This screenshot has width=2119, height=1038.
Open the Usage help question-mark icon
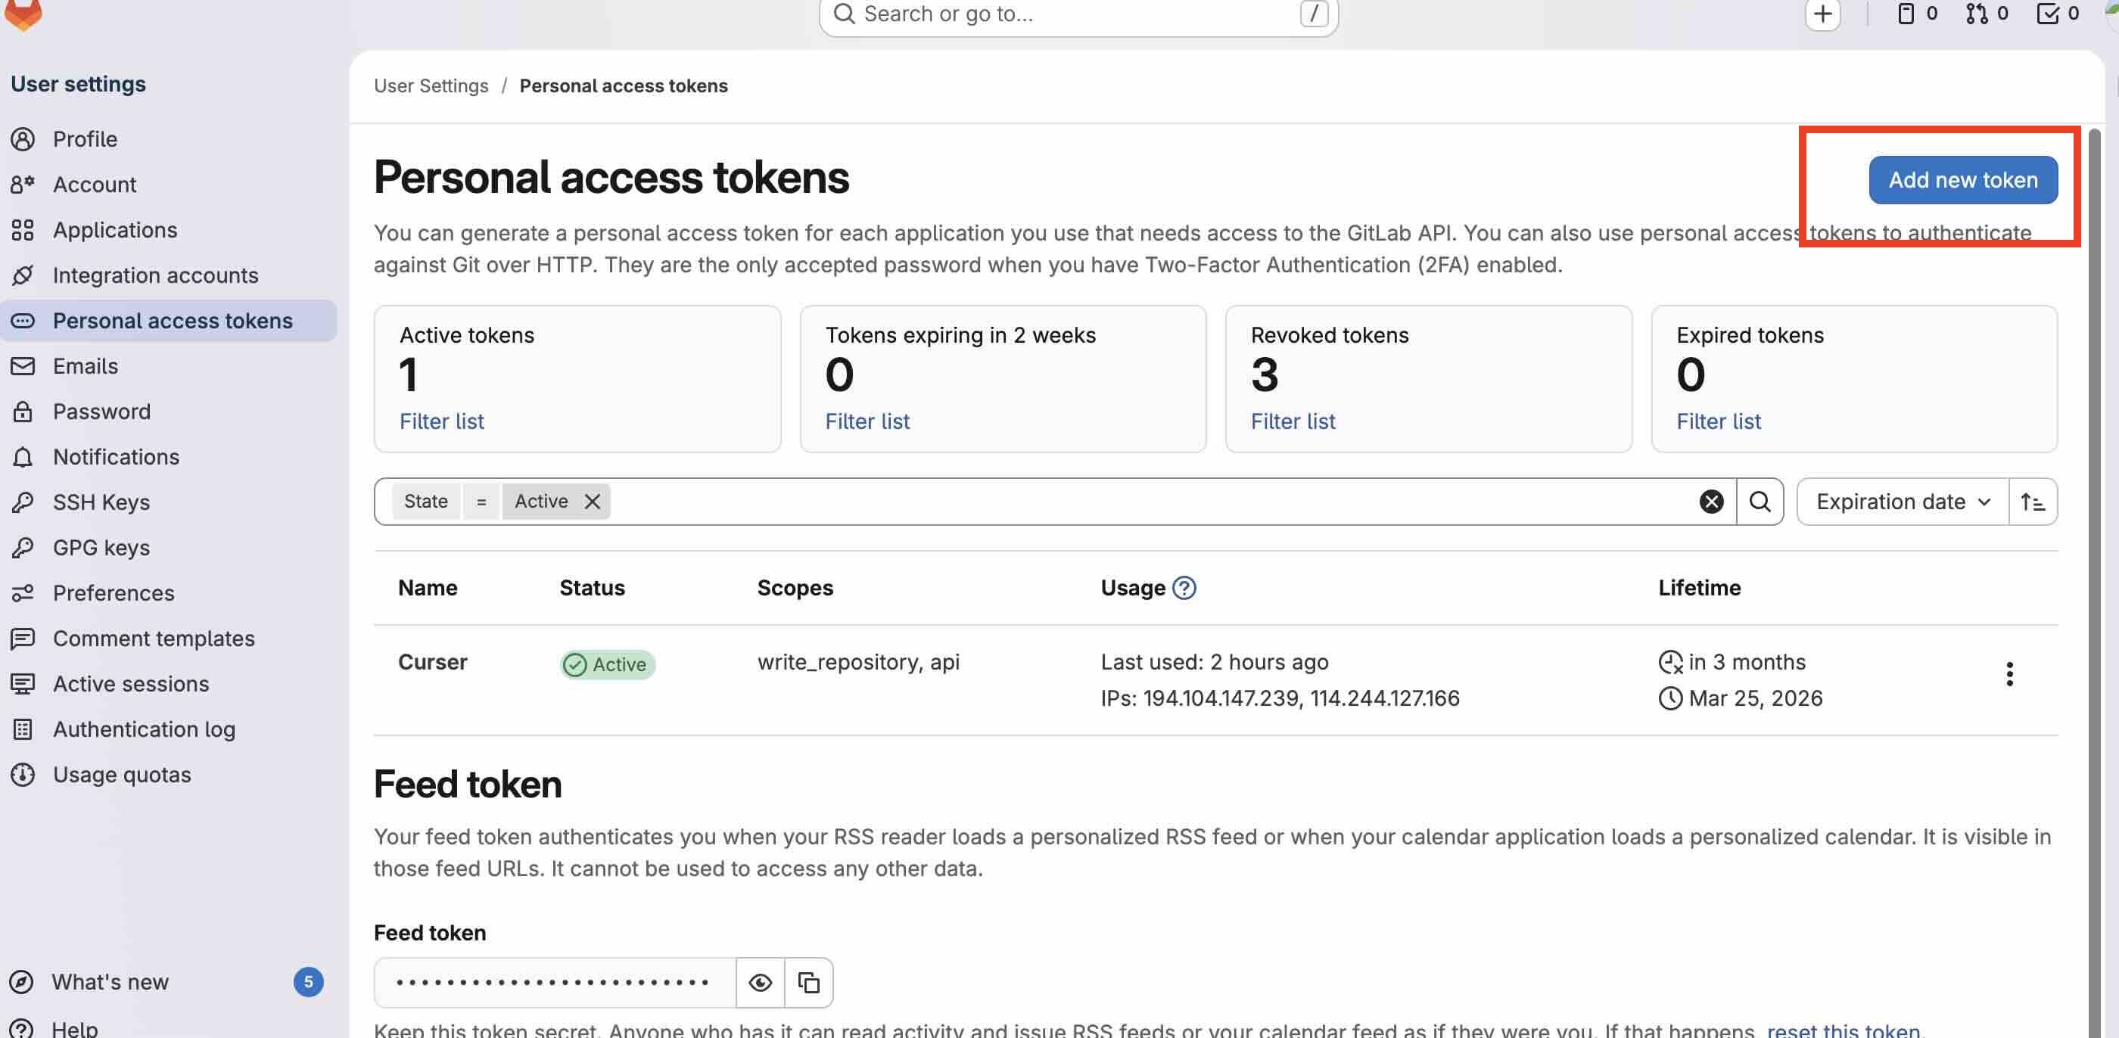click(1184, 588)
